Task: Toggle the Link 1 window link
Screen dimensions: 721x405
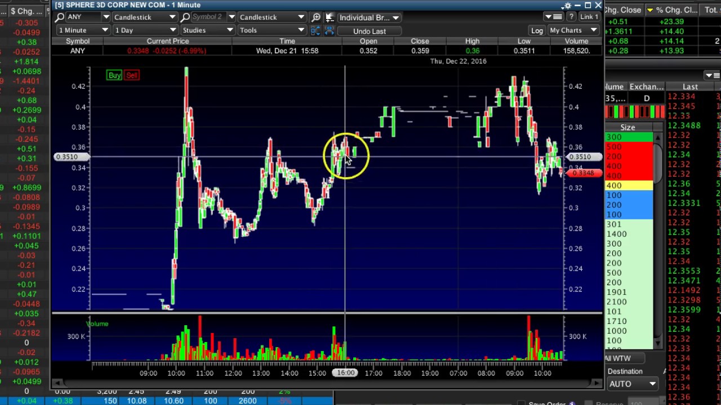Action: pyautogui.click(x=589, y=17)
